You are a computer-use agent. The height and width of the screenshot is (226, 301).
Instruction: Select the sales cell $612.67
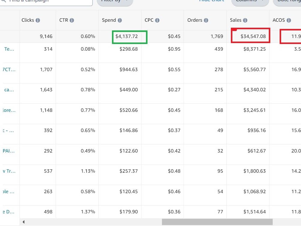click(x=257, y=151)
